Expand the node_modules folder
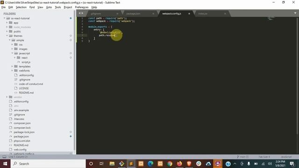Image resolution: width=299 pixels, height=168 pixels. pyautogui.click(x=7, y=27)
